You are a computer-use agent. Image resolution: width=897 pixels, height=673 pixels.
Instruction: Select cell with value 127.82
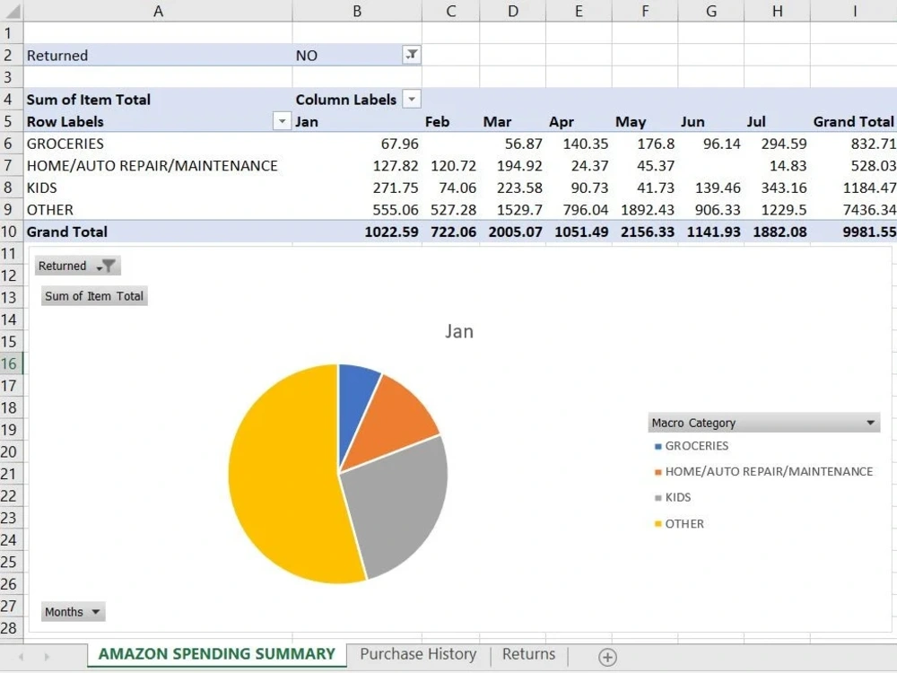[x=357, y=165]
